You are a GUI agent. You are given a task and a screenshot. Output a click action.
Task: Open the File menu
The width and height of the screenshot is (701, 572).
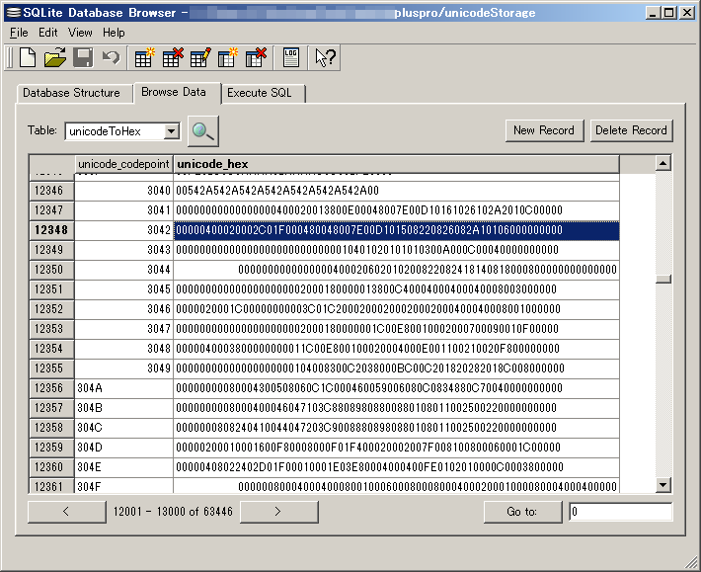click(x=19, y=33)
